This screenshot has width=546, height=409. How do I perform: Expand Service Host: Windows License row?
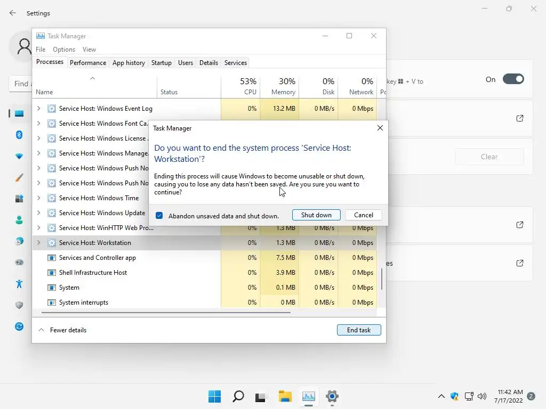click(38, 138)
